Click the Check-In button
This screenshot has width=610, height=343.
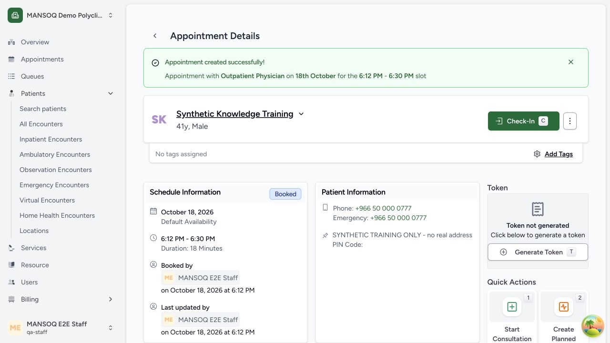pyautogui.click(x=523, y=121)
